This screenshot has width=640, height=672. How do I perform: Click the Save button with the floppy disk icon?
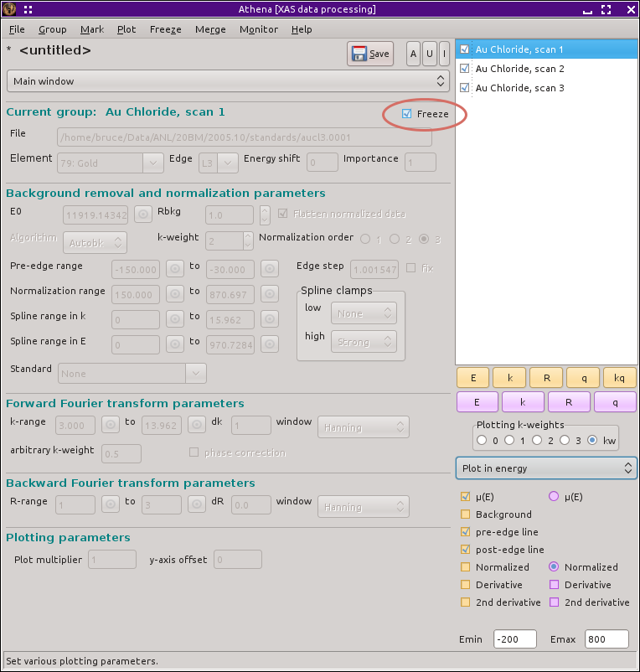370,54
